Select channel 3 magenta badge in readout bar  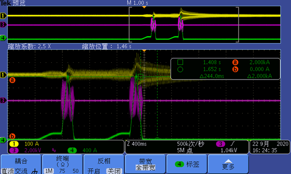coord(14,150)
